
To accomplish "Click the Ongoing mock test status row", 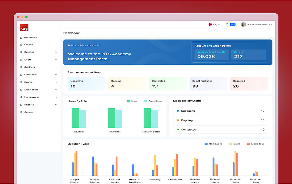I will [220, 120].
